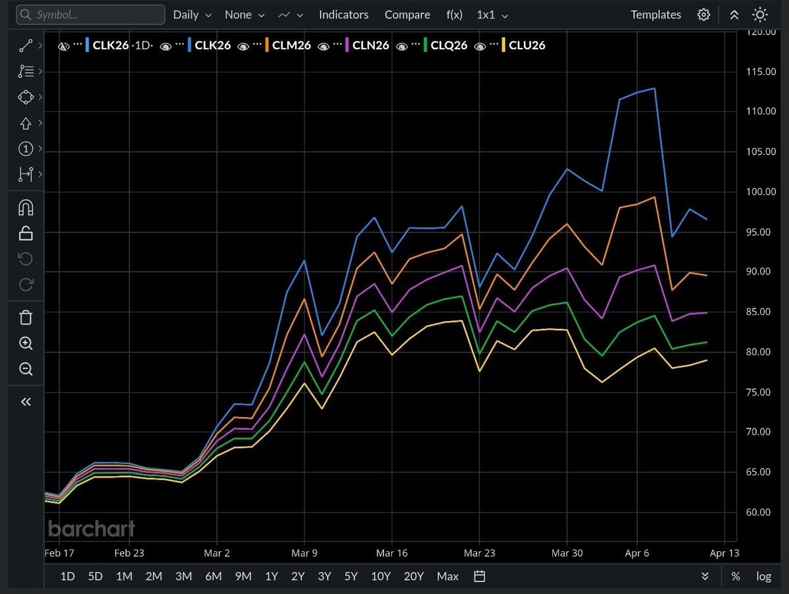Select the up arrow marker tool

26,123
